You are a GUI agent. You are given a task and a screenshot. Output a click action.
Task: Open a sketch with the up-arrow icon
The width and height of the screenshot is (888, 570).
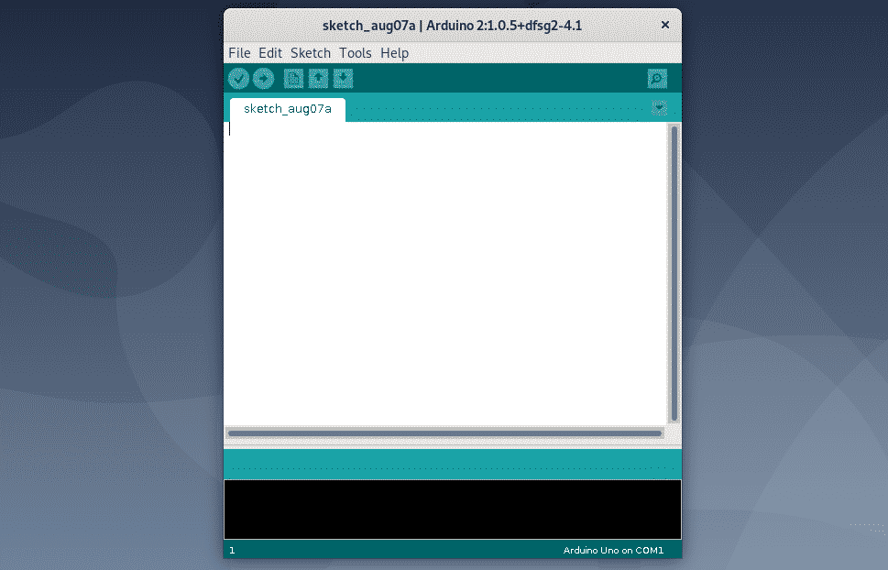point(318,78)
